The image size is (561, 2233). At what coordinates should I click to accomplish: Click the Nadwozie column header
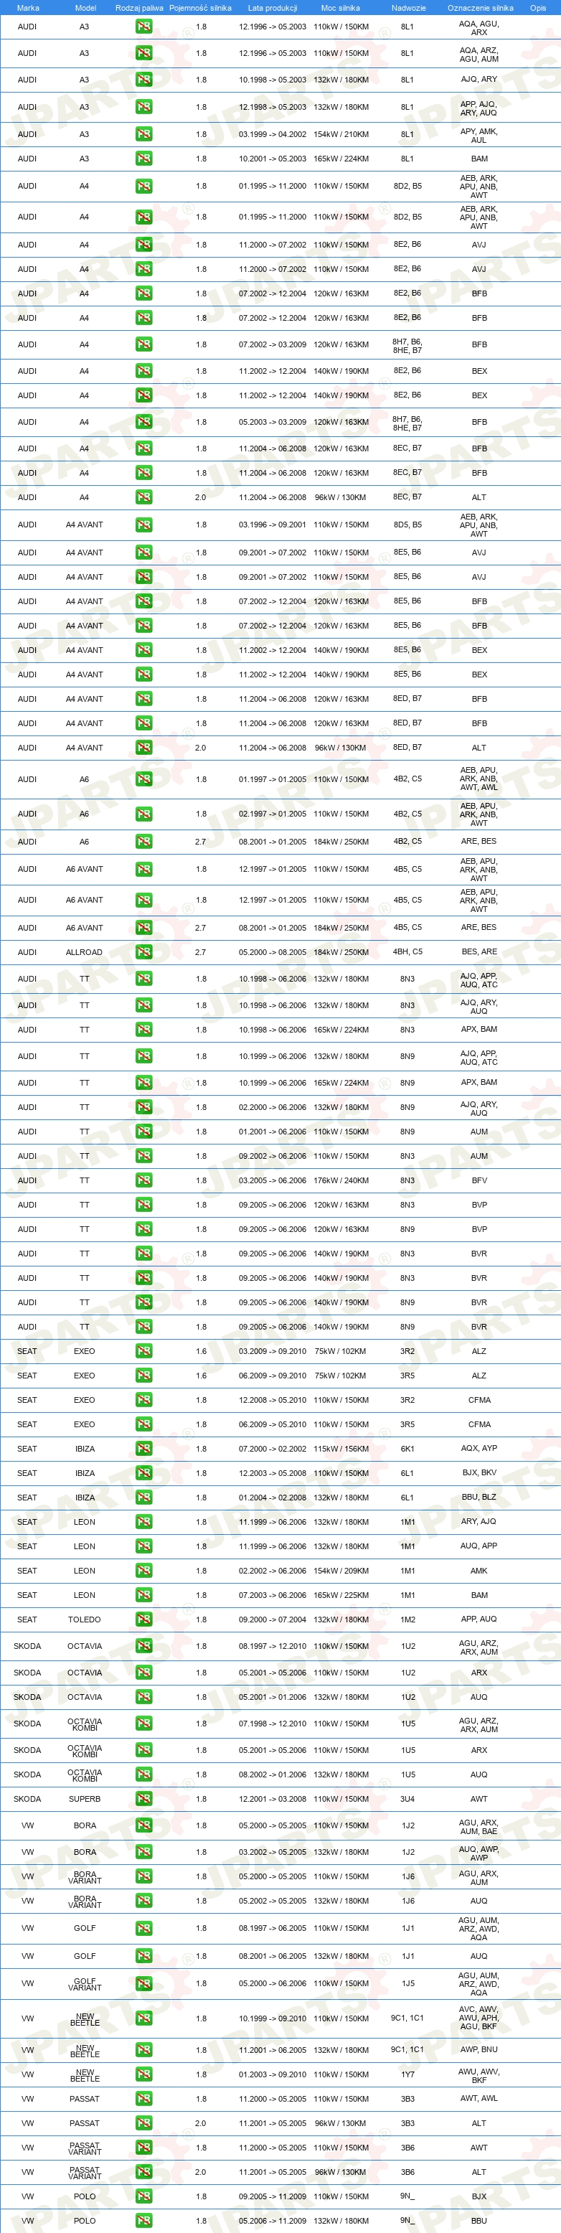408,8
